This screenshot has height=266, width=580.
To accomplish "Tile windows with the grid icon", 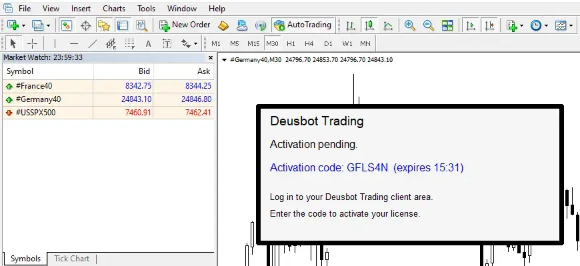I will point(447,25).
